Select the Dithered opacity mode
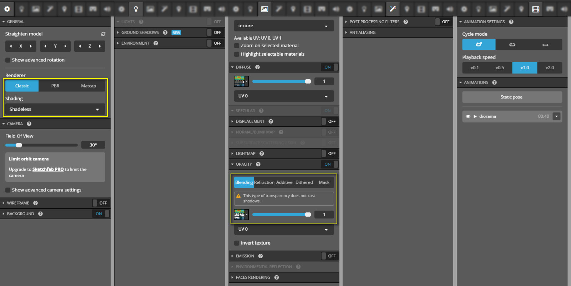This screenshot has height=286, width=571. (x=304, y=182)
